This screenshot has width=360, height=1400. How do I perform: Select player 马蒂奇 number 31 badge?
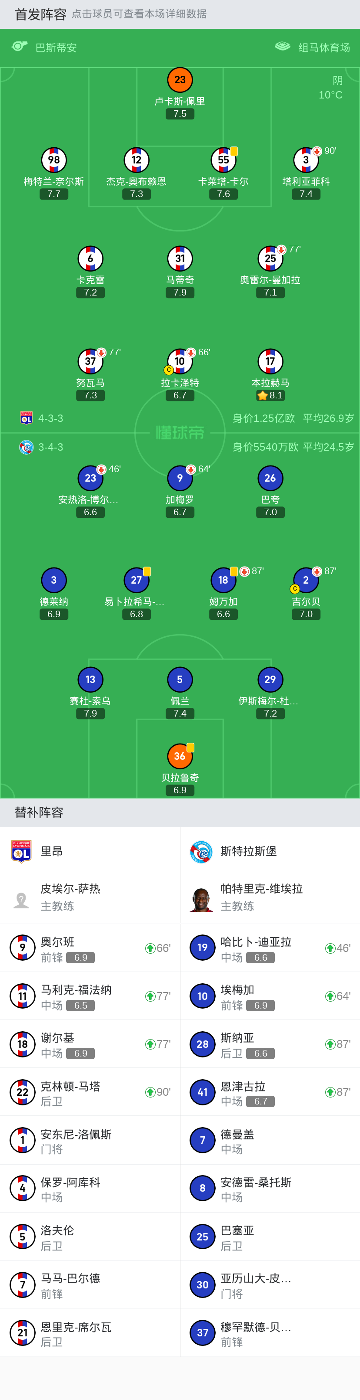(180, 259)
